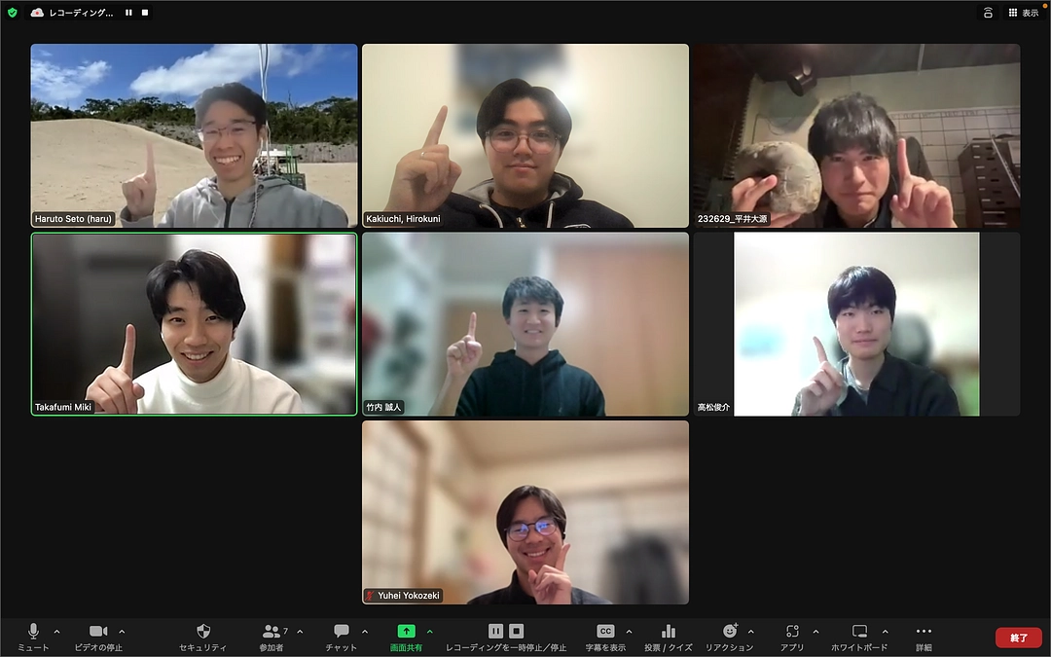
Task: Open the whiteboard icon
Action: coord(859,632)
